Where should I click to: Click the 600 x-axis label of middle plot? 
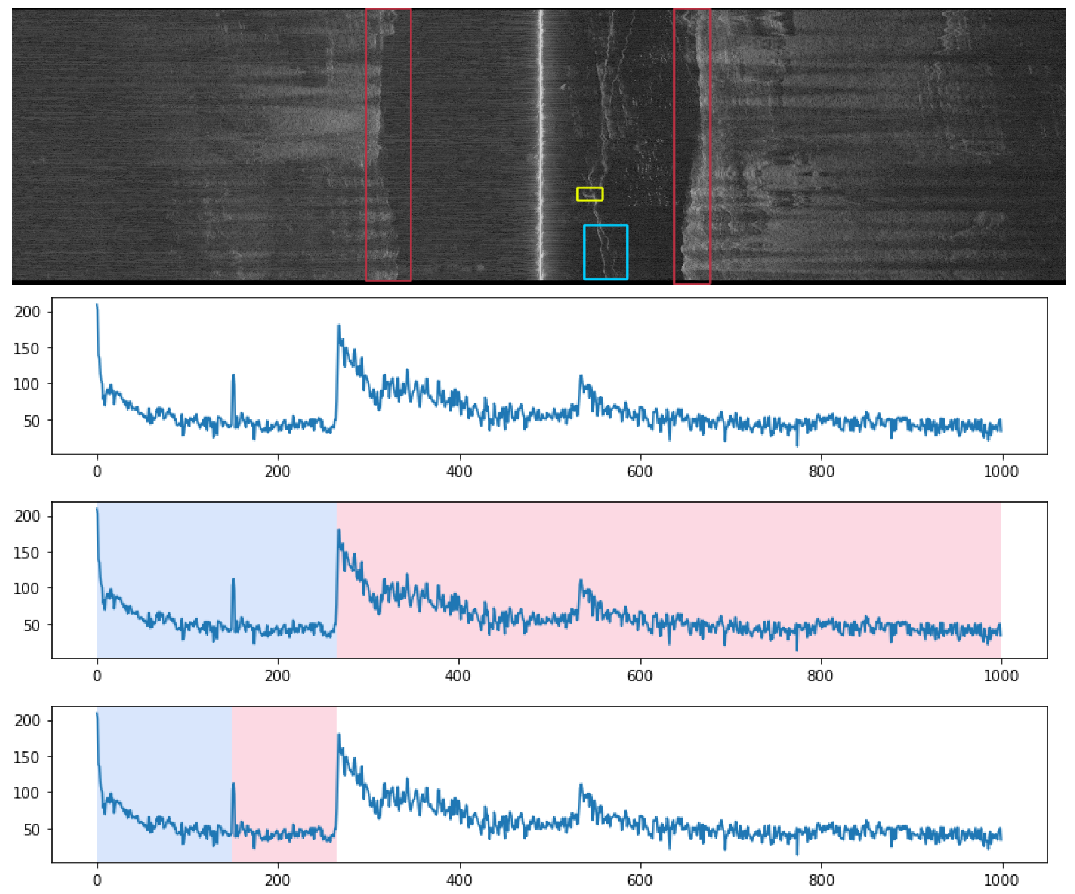click(x=640, y=676)
